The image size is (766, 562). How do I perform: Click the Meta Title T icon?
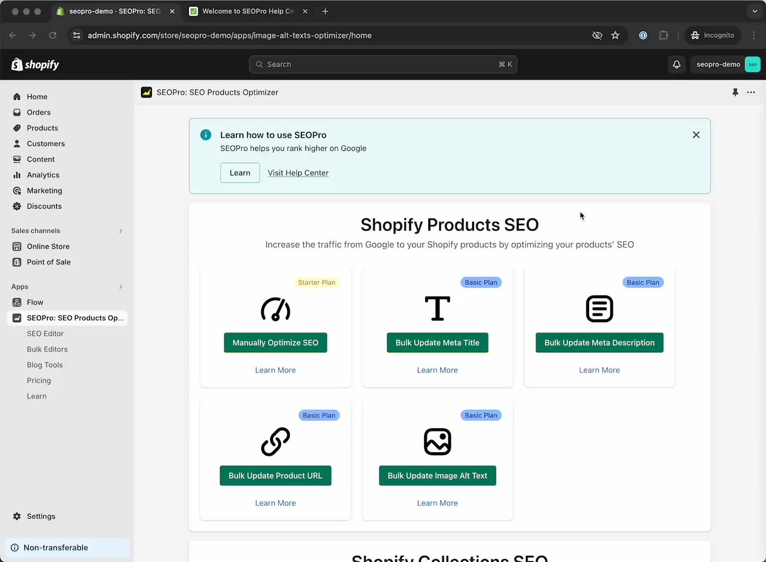[438, 308]
